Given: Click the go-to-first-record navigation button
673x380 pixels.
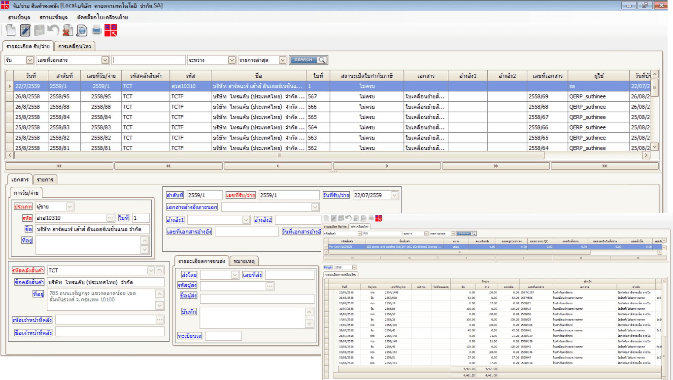Looking at the screenshot, I should (59, 166).
